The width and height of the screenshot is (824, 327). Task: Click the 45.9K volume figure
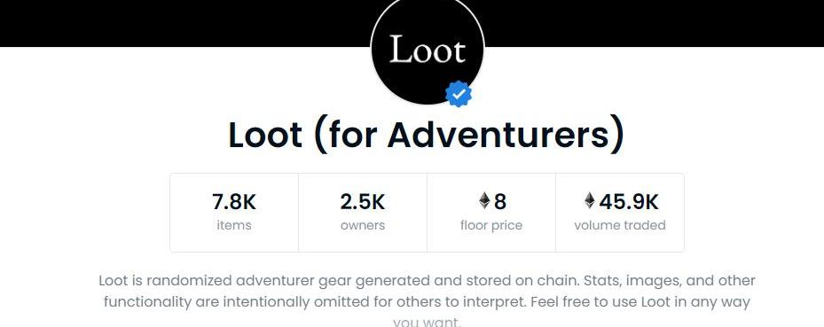629,201
